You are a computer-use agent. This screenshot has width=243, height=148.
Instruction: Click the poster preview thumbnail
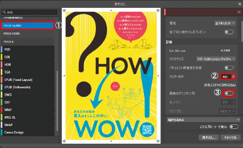(x=111, y=76)
